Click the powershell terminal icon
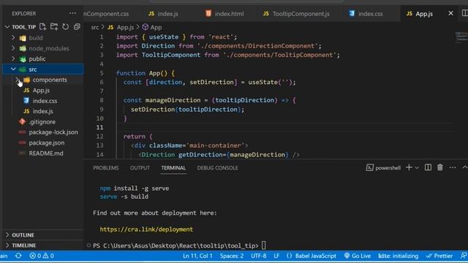Screen dimensions: 468x263 pos(369,167)
